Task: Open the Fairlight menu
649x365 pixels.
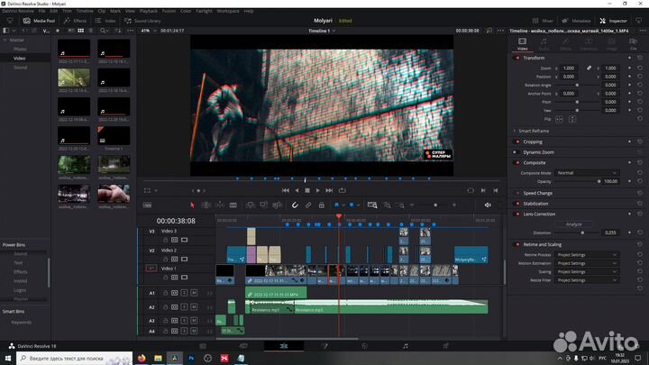Action: 205,11
